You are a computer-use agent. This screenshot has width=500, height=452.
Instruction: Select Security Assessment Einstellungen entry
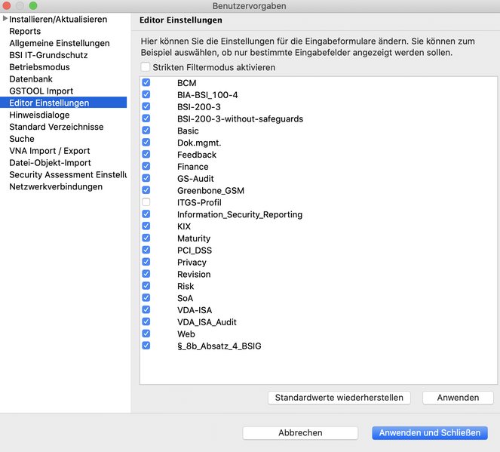coord(68,175)
